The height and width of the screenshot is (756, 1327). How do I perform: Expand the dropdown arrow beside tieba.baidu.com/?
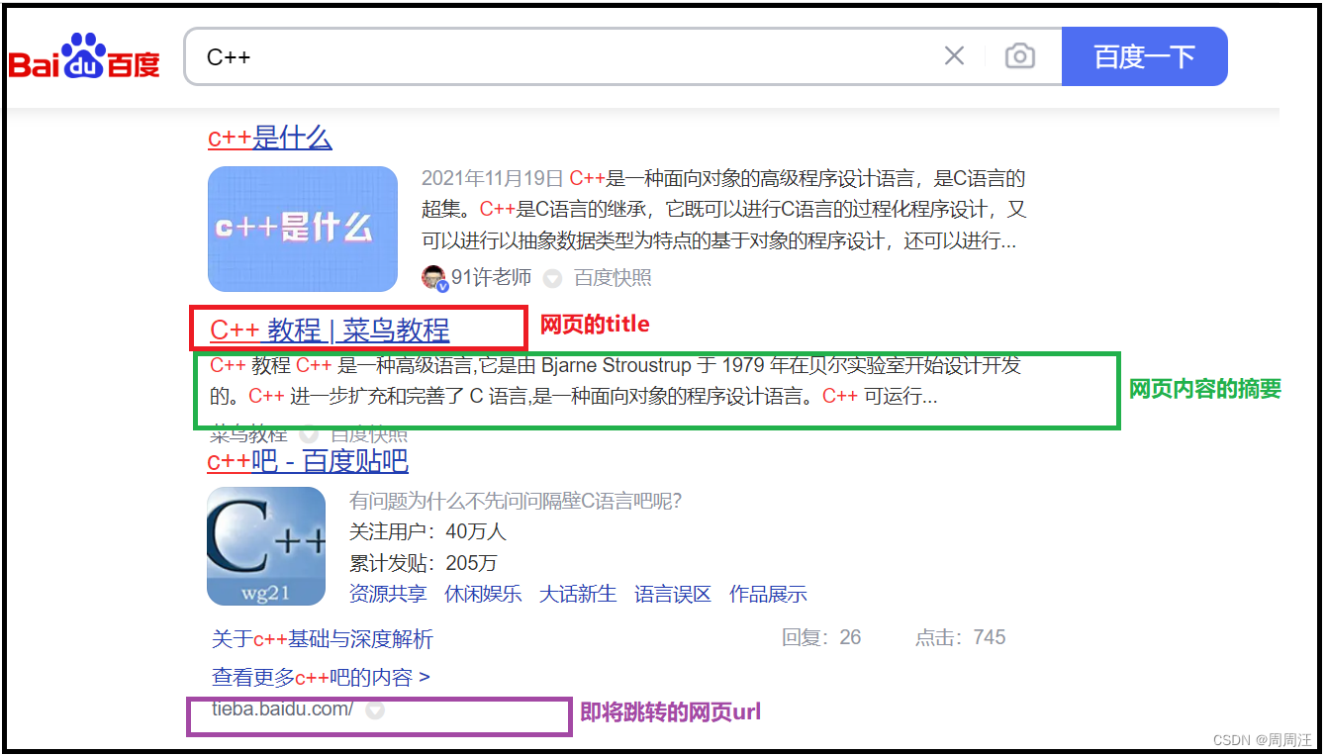pyautogui.click(x=375, y=709)
